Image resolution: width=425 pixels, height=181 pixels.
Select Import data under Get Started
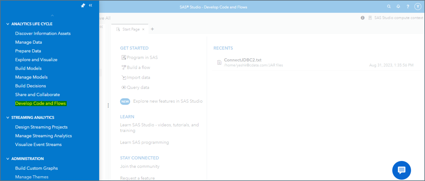[138, 77]
